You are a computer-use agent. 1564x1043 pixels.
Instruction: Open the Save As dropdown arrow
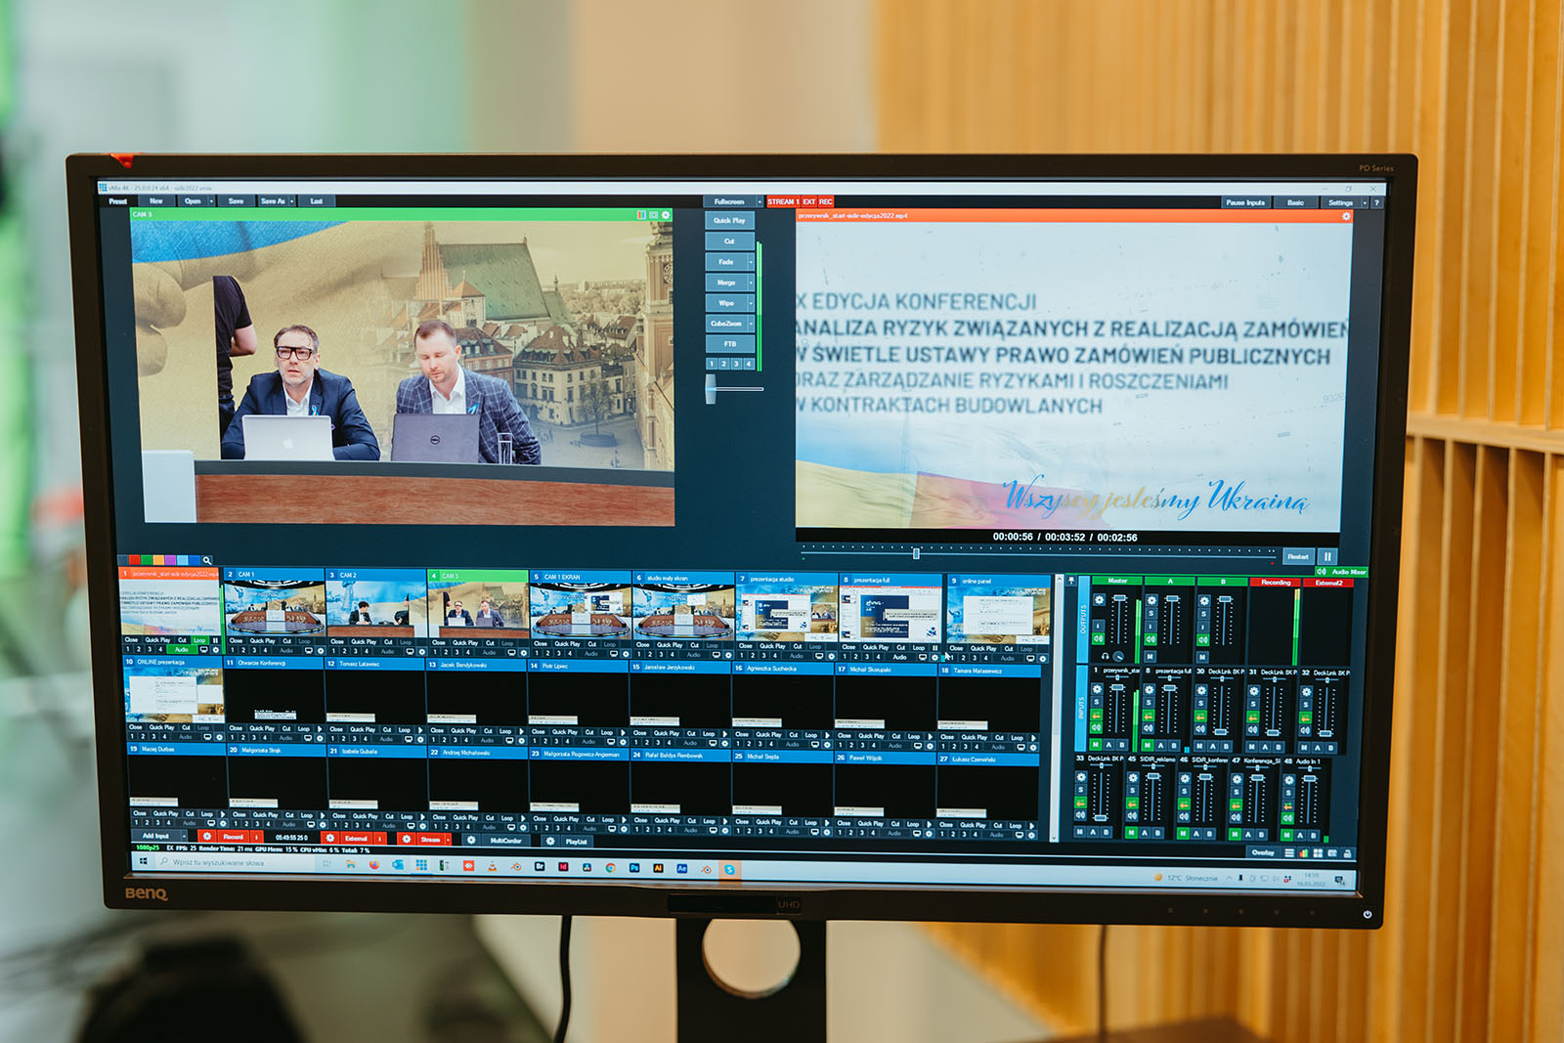tap(293, 201)
